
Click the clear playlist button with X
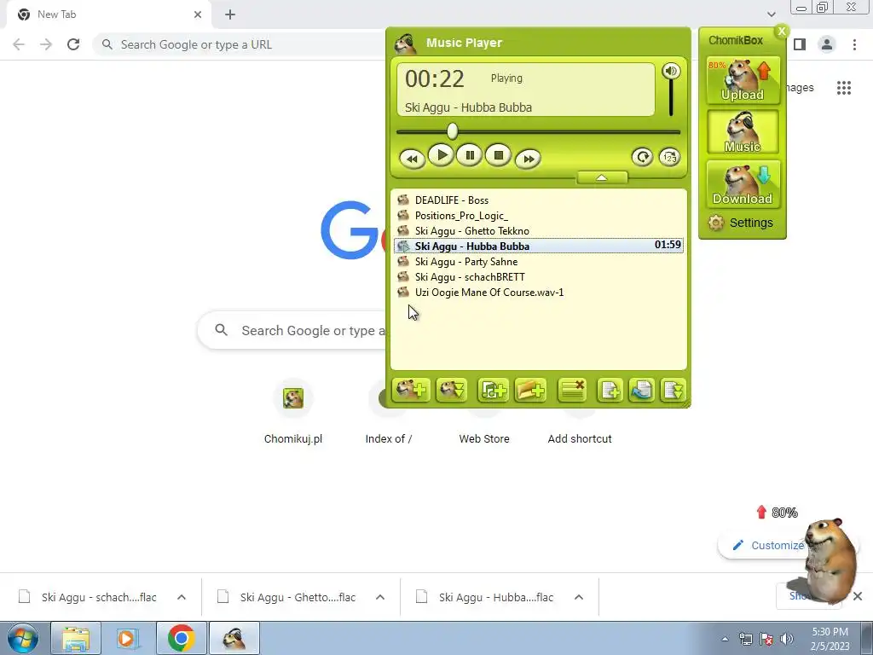[x=572, y=390]
